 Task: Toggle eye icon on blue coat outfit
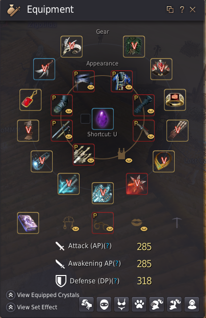[129, 87]
